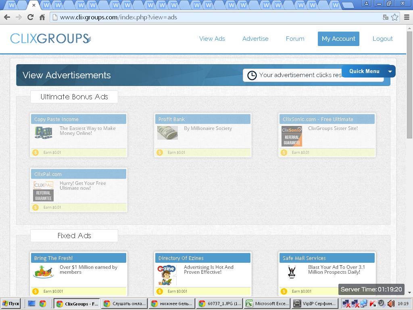Click the ClixGroups logo
Viewport: 413px width, 310px height.
click(50, 38)
